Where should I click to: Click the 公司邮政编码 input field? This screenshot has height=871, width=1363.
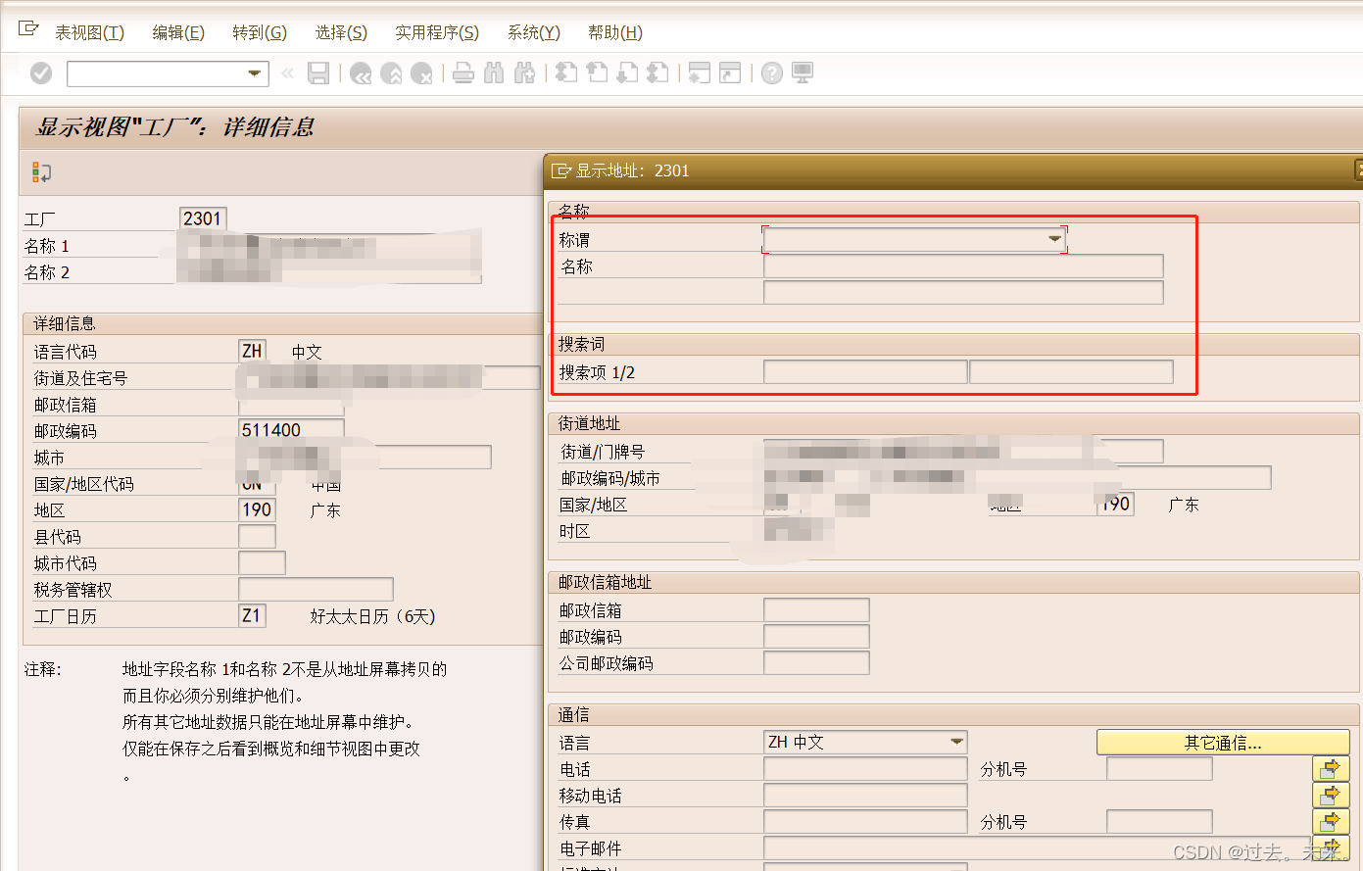coord(816,663)
